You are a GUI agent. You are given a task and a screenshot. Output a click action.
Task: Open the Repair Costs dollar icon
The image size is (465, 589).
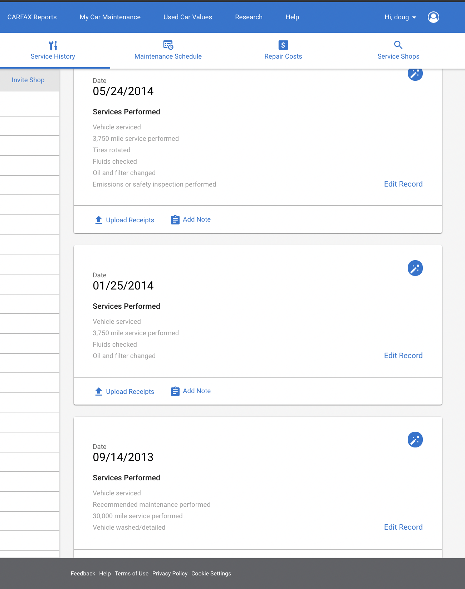(x=283, y=45)
